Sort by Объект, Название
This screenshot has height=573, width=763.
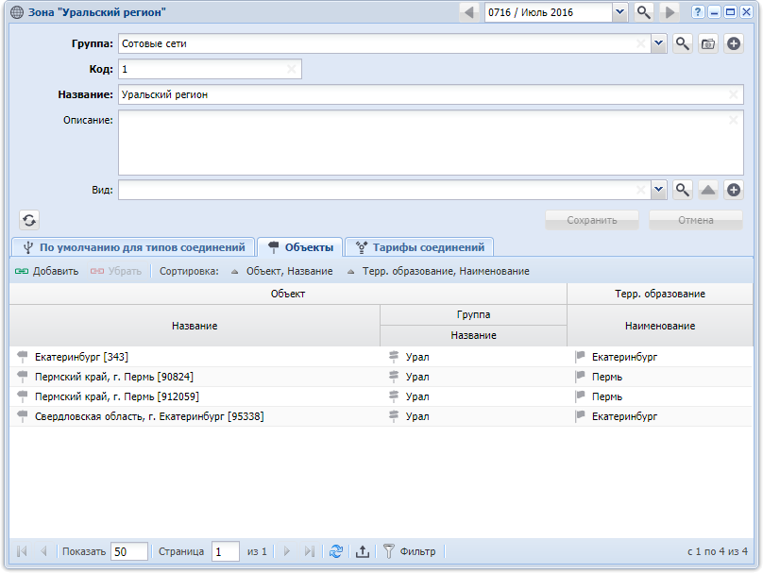(x=282, y=271)
